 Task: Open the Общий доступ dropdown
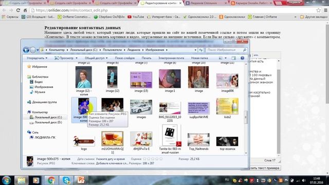[96, 58]
